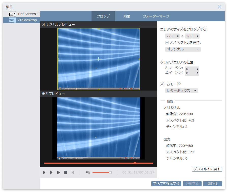
Task: Click 左マージン stepper arrows
Action: [x=197, y=69]
